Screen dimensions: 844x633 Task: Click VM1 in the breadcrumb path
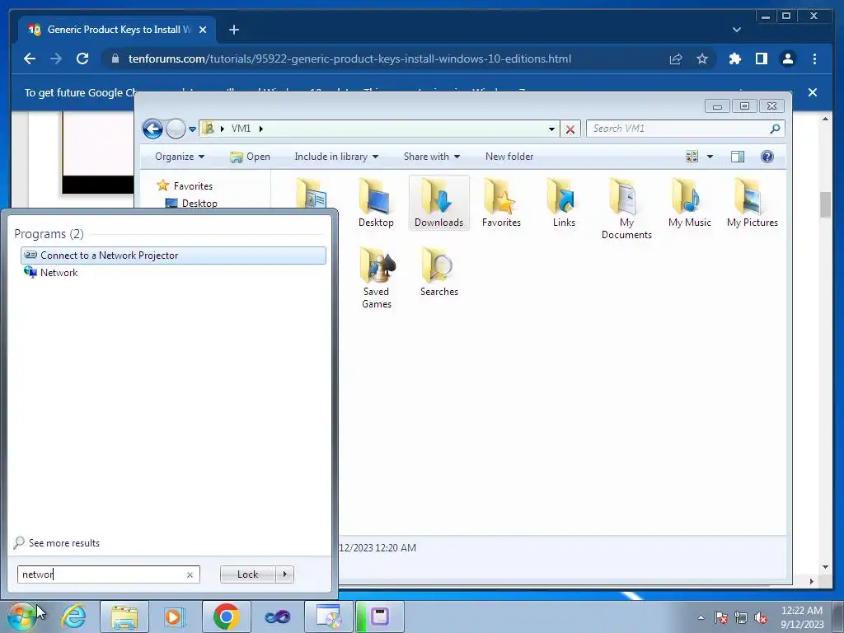(x=241, y=129)
